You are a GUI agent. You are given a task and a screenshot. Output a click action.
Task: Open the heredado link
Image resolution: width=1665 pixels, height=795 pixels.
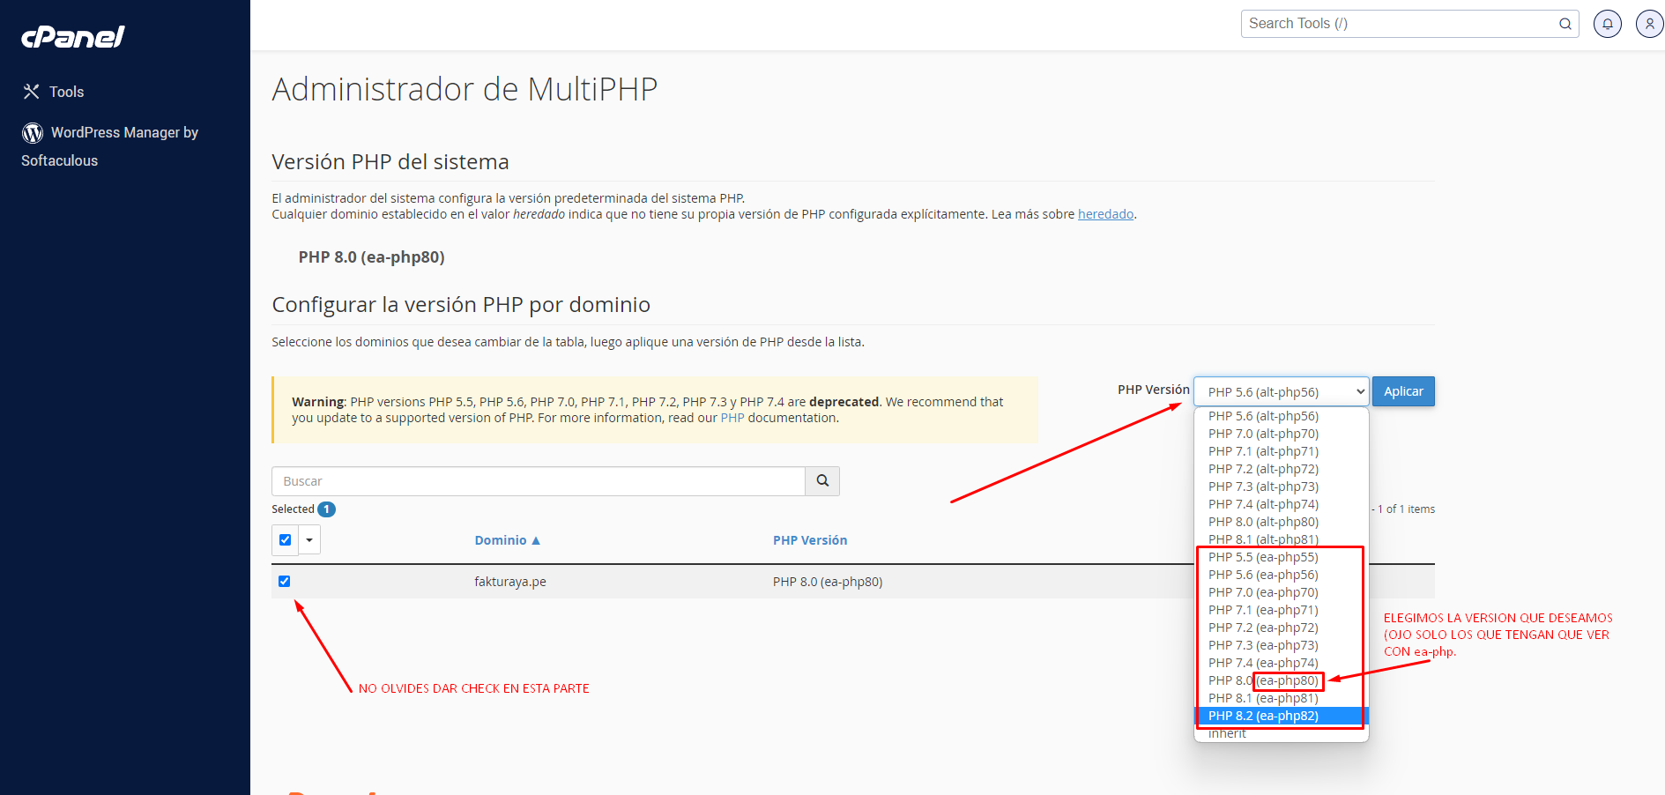click(1105, 214)
